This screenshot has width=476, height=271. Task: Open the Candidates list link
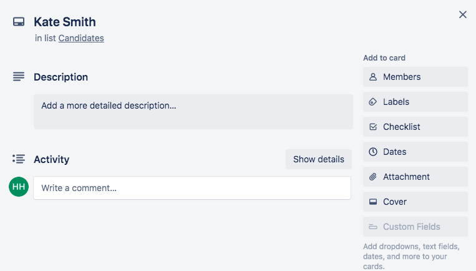coord(81,38)
